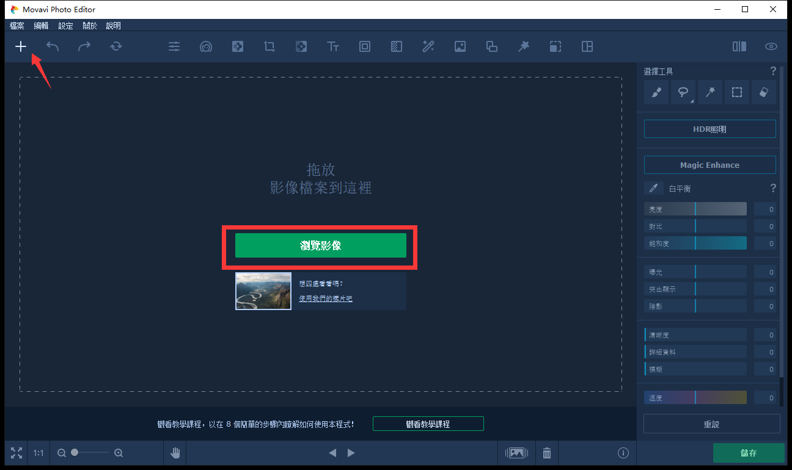
Task: Open the face retouching tool
Action: [x=206, y=46]
